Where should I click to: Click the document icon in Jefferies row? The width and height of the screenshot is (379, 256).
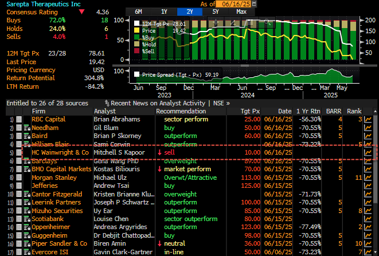(19, 186)
